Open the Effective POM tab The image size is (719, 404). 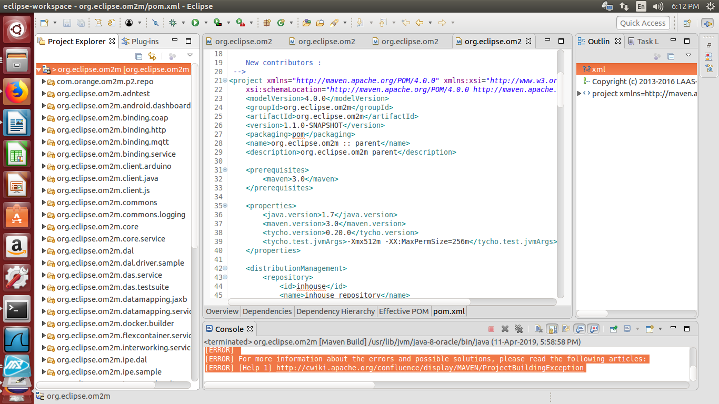[x=404, y=311]
